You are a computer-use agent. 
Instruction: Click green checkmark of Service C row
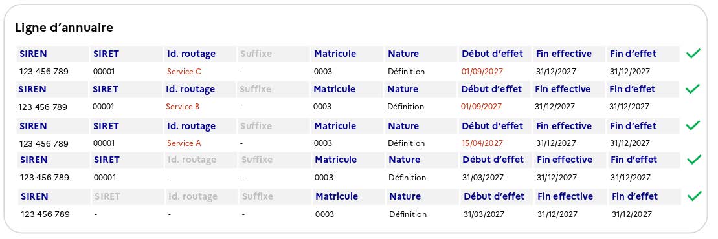point(693,54)
